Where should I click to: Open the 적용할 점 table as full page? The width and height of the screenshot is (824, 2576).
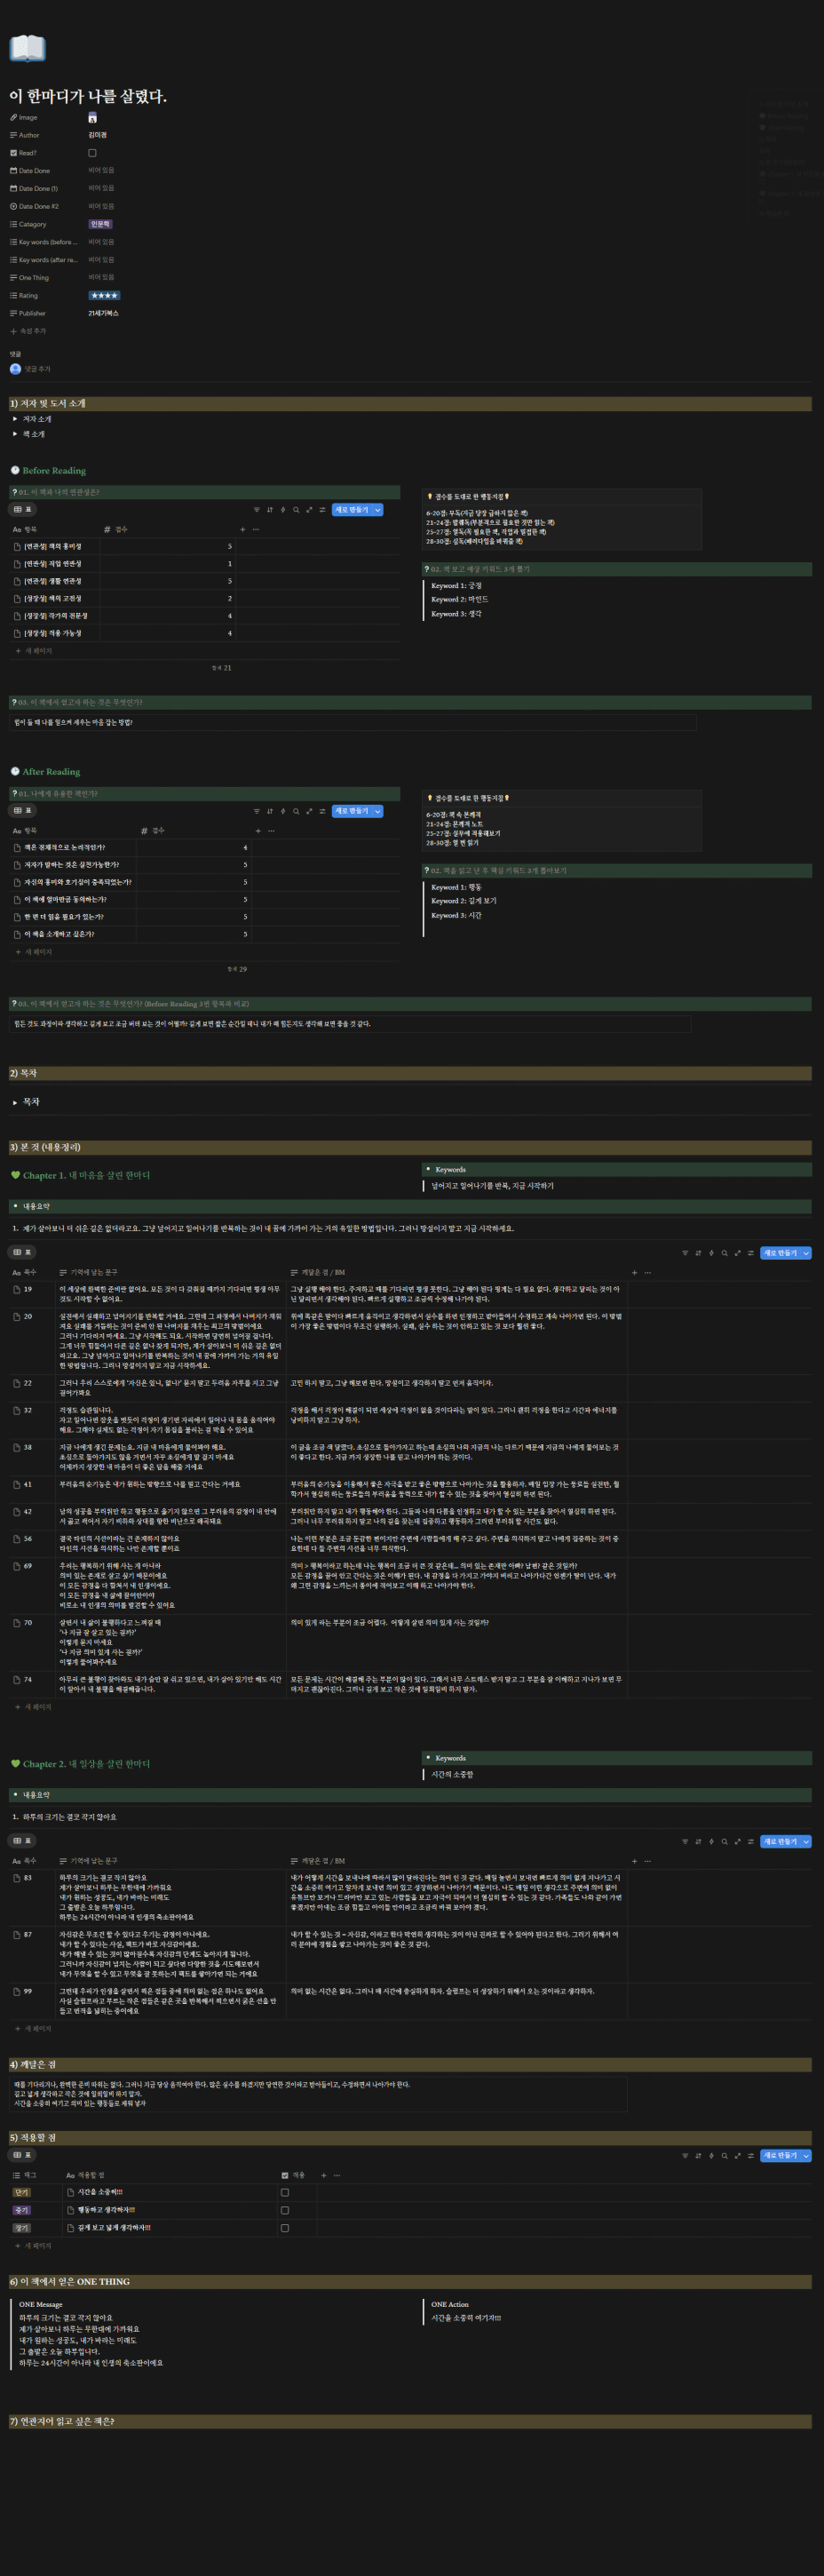point(737,2155)
